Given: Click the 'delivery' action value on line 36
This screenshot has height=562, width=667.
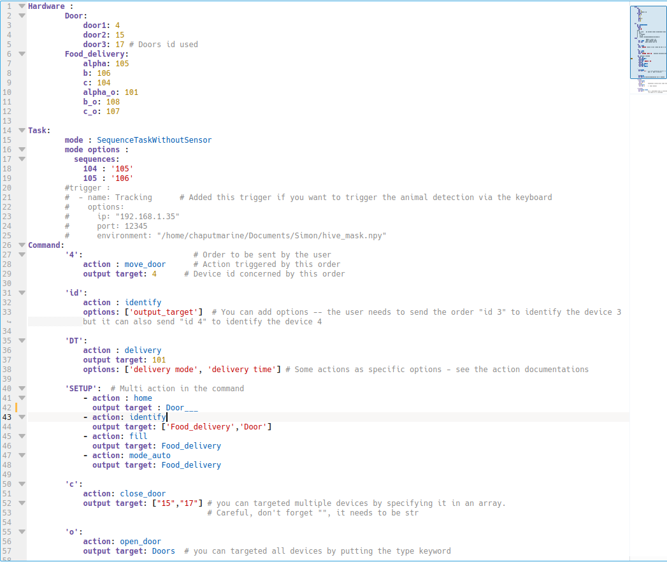Looking at the screenshot, I should (x=143, y=350).
